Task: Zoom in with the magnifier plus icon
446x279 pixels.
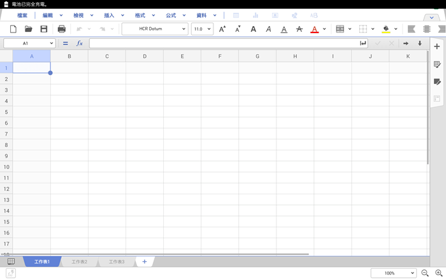Action: pyautogui.click(x=438, y=273)
